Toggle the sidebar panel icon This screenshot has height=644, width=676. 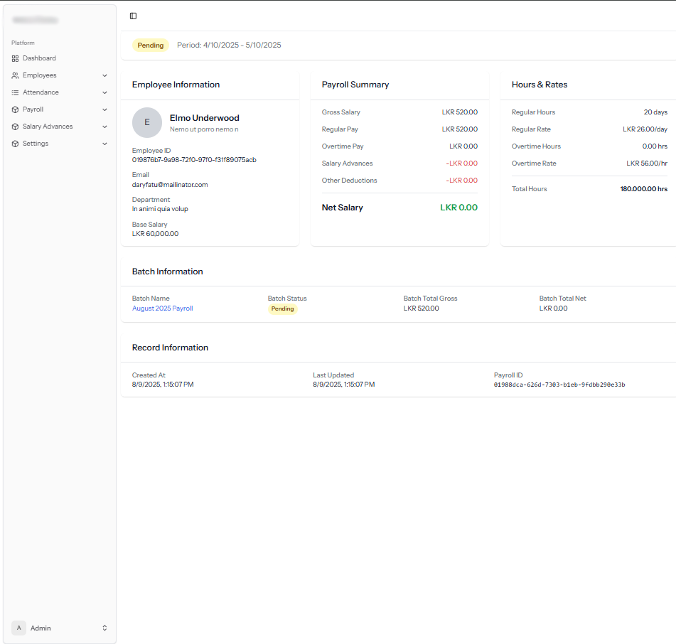click(x=133, y=16)
